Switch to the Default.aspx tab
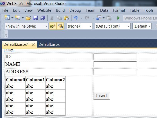This screenshot has width=157, height=118. pyautogui.click(x=49, y=44)
